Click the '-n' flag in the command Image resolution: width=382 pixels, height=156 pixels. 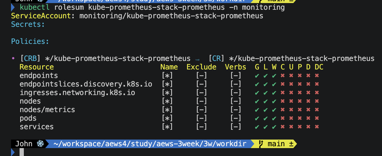[x=233, y=7]
